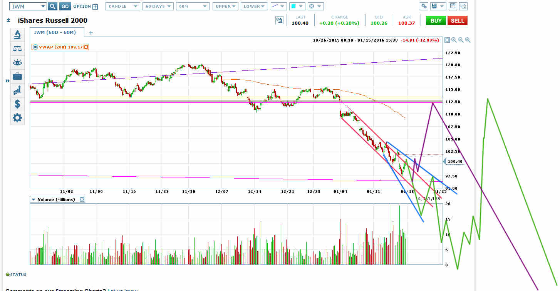Open the CANDLE chart type dropdown

[x=123, y=7]
